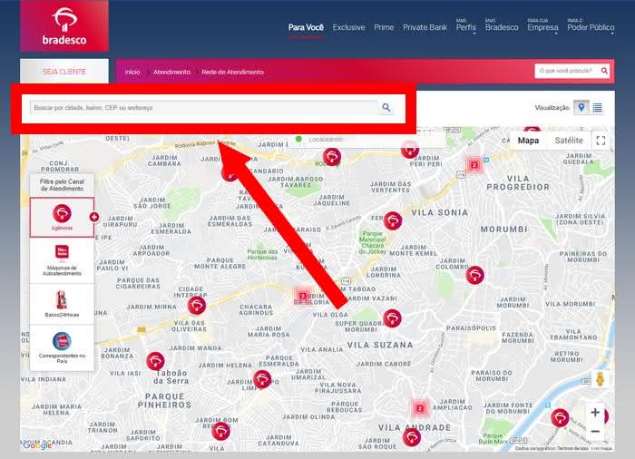Click the branch marker at Jardim Limpo
Screen dimensions: 635x459
pyautogui.click(x=262, y=379)
